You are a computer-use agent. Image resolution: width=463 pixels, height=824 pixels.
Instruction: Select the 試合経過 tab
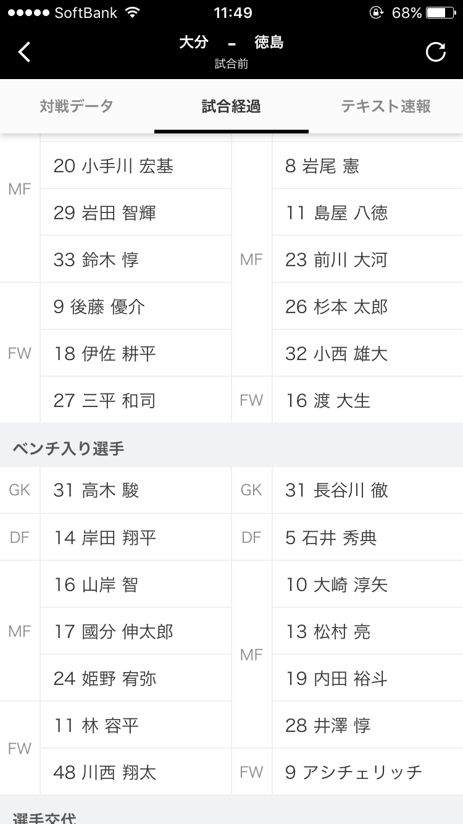[x=231, y=106]
